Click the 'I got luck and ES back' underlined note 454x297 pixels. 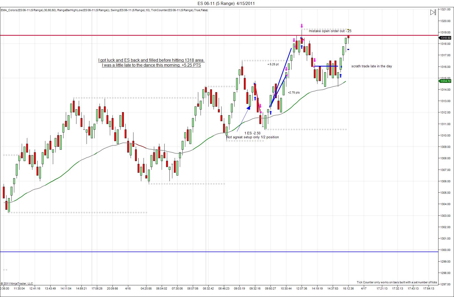151,60
